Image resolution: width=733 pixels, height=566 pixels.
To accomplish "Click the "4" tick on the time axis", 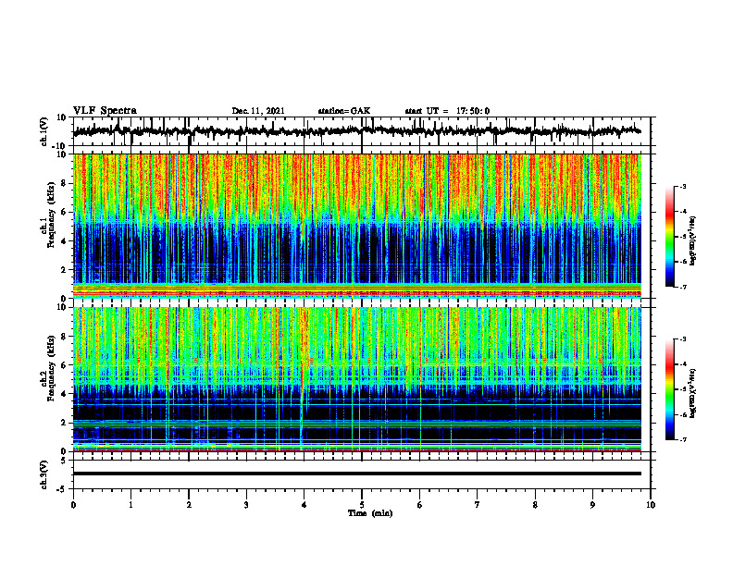I will pyautogui.click(x=304, y=505).
